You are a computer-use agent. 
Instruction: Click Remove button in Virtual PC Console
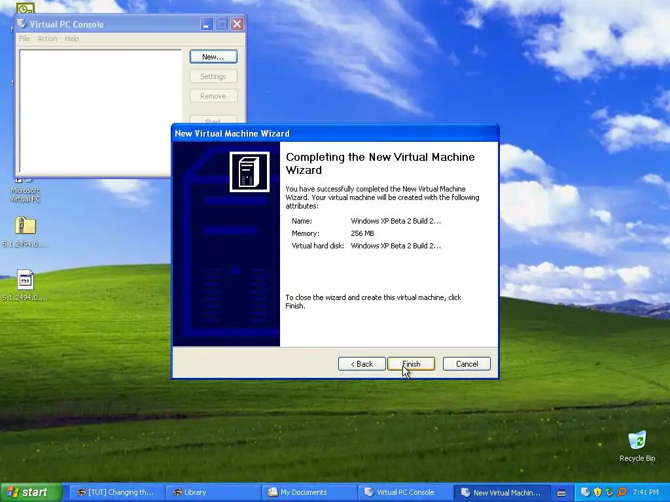pos(213,96)
